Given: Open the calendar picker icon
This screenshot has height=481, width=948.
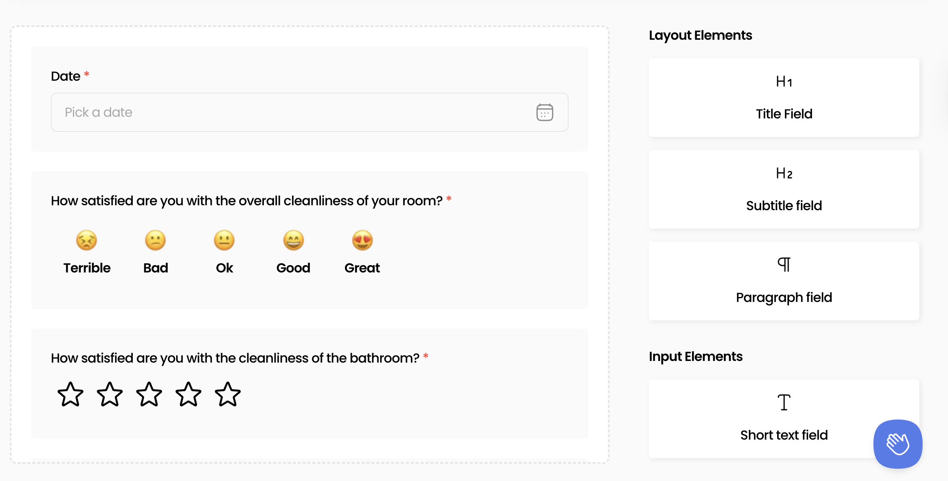Looking at the screenshot, I should (x=544, y=112).
